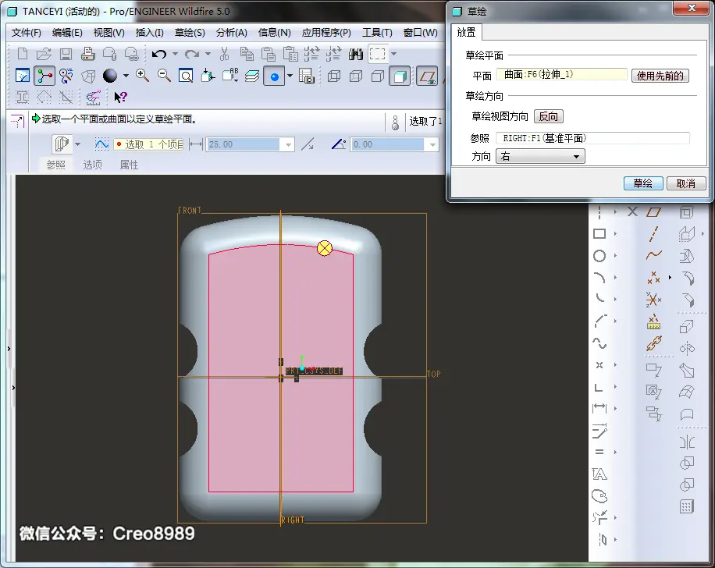
Task: Expand the depth value 25.00 dropdown
Action: click(288, 145)
